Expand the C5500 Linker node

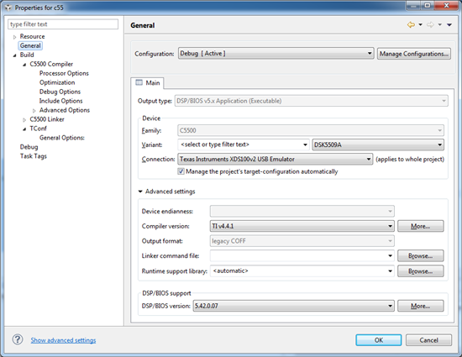(x=24, y=119)
